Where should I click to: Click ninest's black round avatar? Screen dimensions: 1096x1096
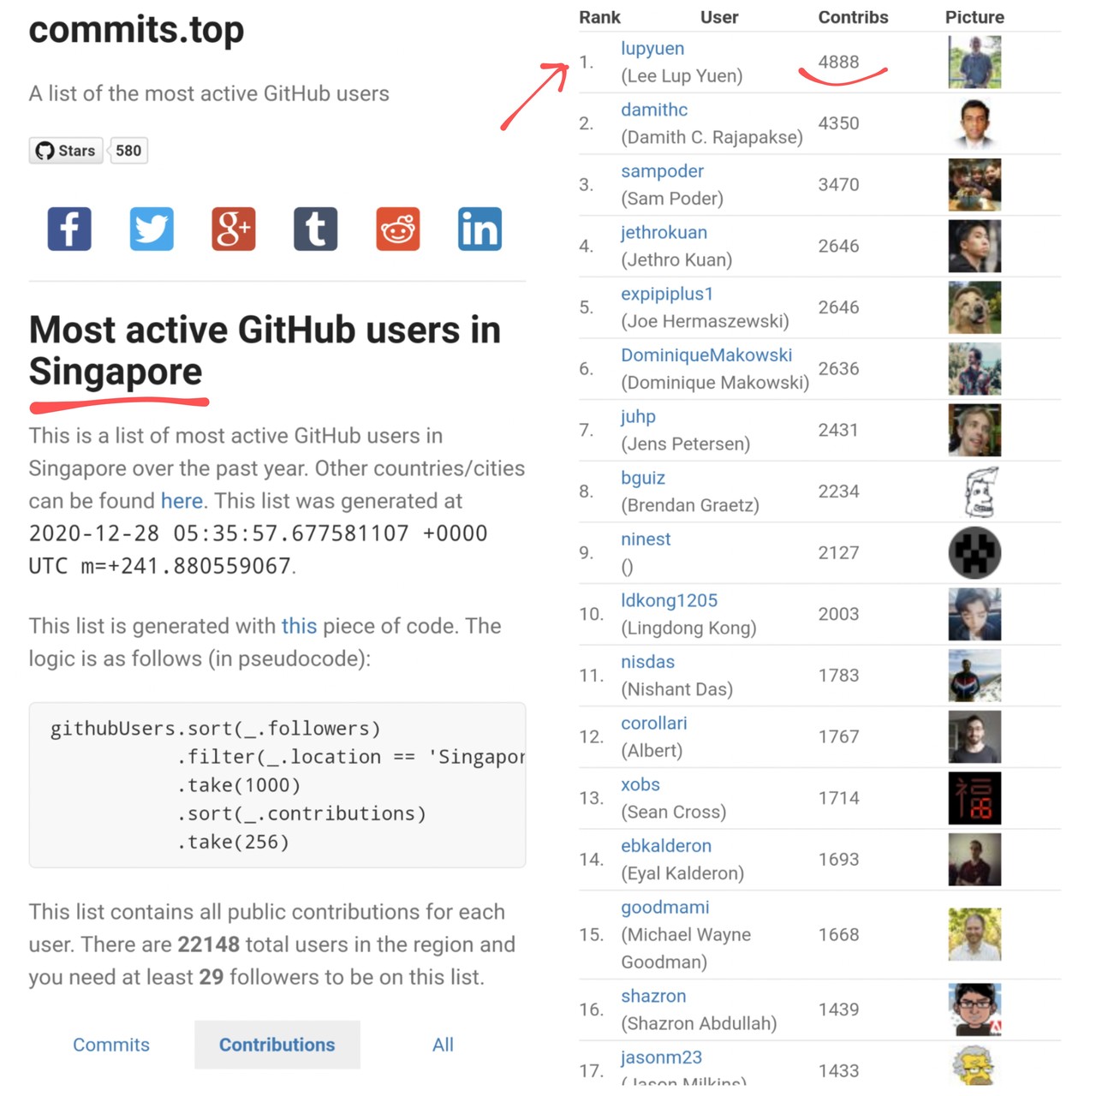[974, 553]
